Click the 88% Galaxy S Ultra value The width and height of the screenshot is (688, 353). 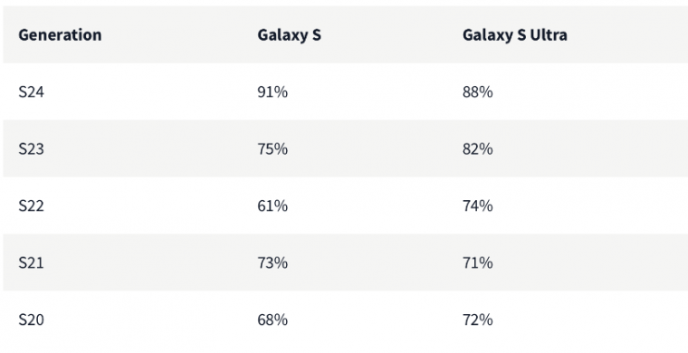coord(477,92)
